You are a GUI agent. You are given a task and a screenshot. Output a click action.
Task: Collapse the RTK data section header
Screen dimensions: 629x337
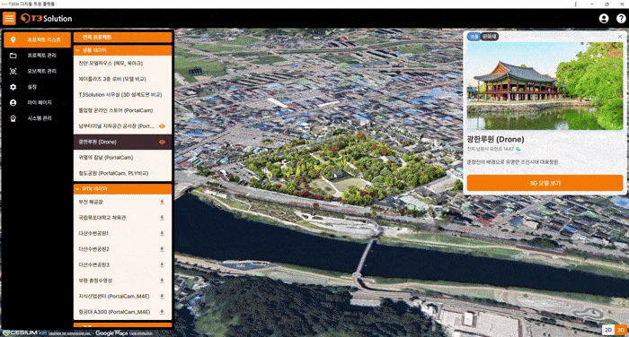click(x=123, y=188)
